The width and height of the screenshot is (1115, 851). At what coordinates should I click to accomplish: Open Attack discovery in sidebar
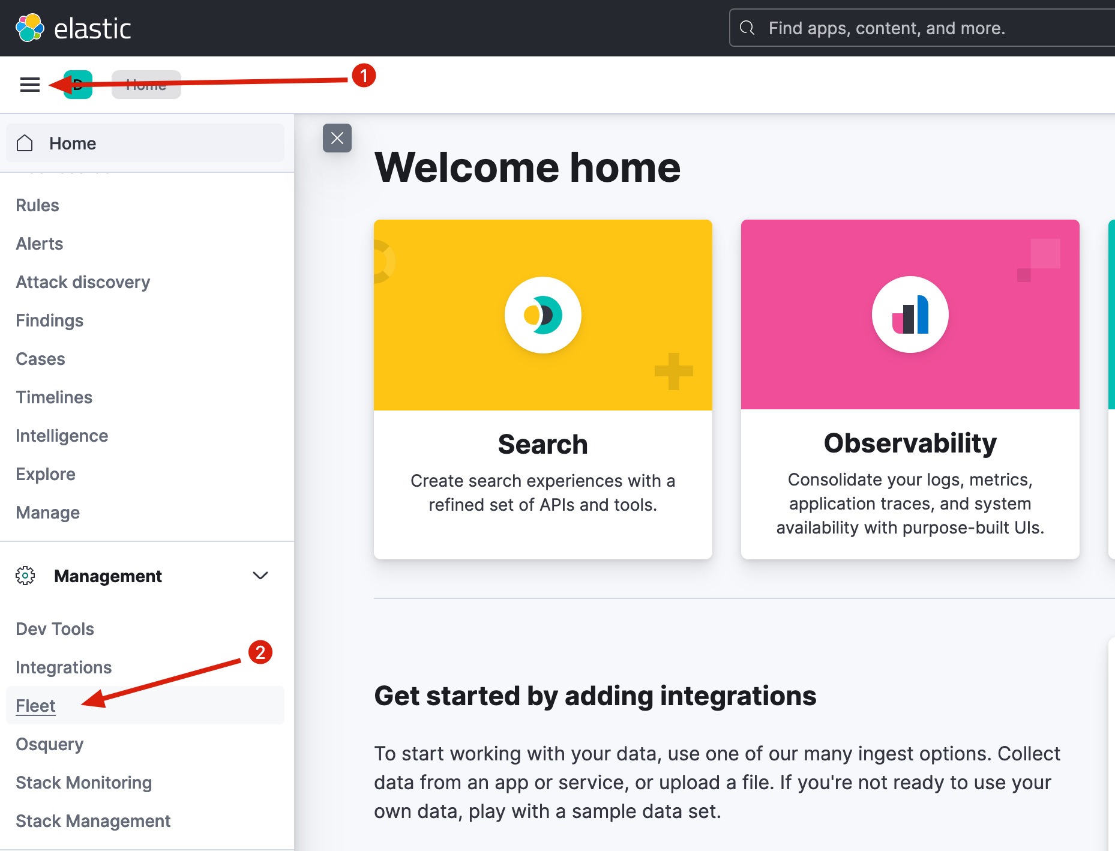point(83,282)
